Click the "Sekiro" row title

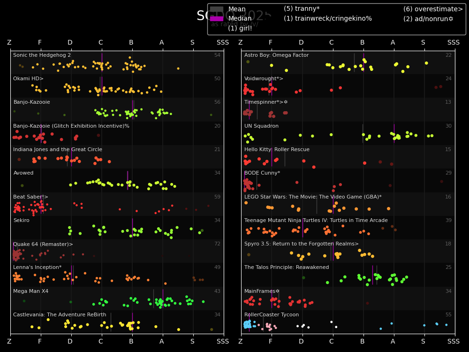click(22, 220)
